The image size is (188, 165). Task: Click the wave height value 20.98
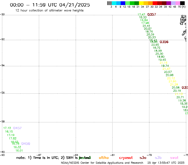coord(169,75)
